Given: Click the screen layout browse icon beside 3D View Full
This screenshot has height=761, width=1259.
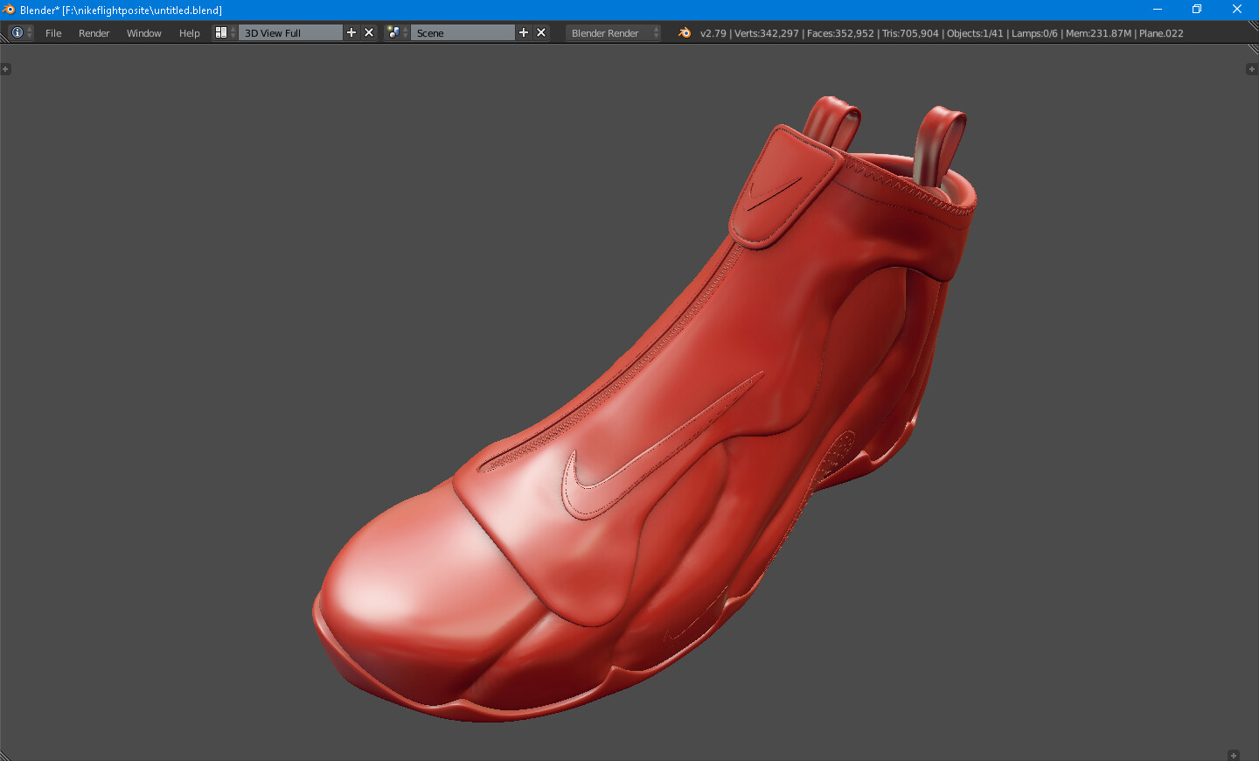Looking at the screenshot, I should [219, 32].
